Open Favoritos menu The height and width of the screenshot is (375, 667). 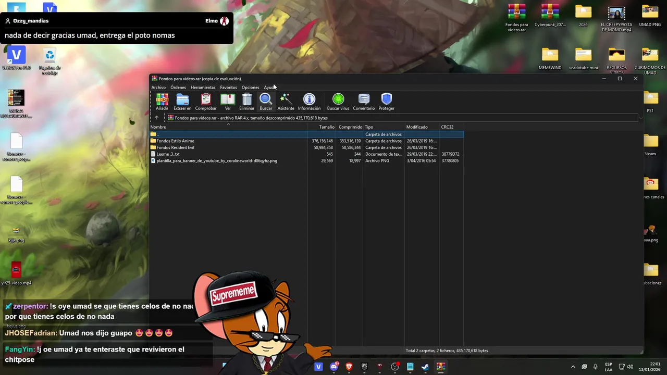[x=228, y=87]
